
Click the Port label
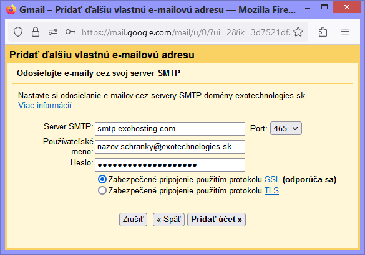coord(258,128)
